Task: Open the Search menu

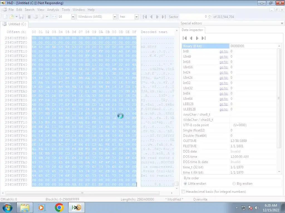Action: pyautogui.click(x=30, y=10)
